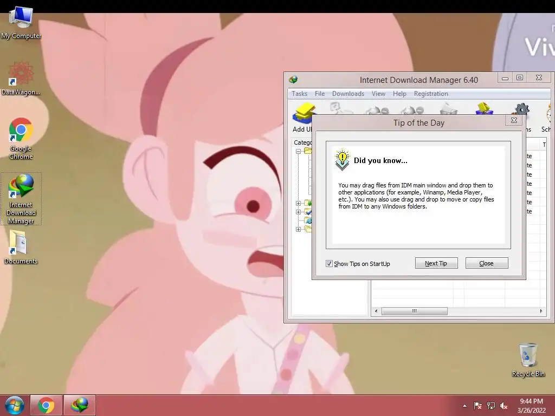Open the File menu
The image size is (555, 416).
pos(320,94)
